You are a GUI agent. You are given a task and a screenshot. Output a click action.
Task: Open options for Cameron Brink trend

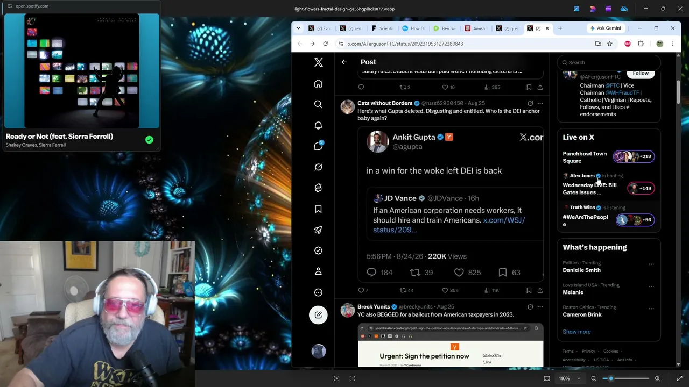click(651, 309)
